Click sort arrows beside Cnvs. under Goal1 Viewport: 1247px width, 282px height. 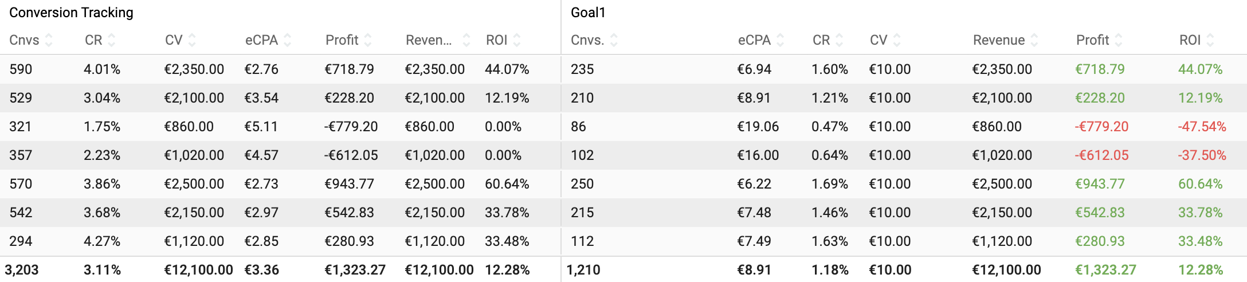point(614,40)
